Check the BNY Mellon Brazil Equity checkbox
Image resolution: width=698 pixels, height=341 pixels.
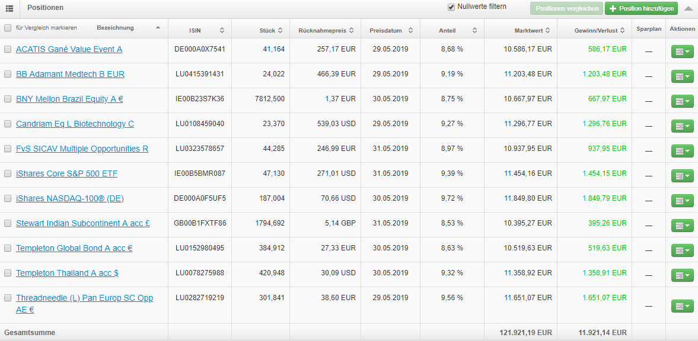coord(8,99)
